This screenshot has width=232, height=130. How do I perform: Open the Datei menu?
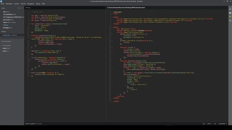(x=3, y=4)
